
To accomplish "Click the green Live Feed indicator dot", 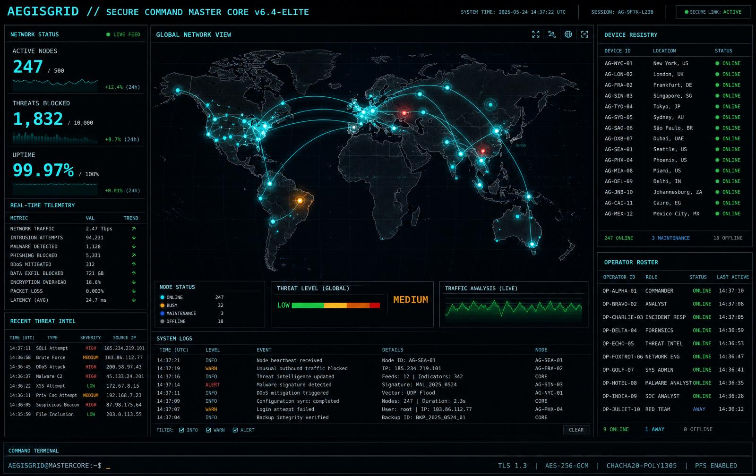I will (x=108, y=34).
